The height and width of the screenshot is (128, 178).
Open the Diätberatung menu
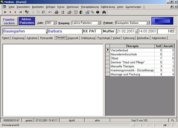click(x=108, y=7)
